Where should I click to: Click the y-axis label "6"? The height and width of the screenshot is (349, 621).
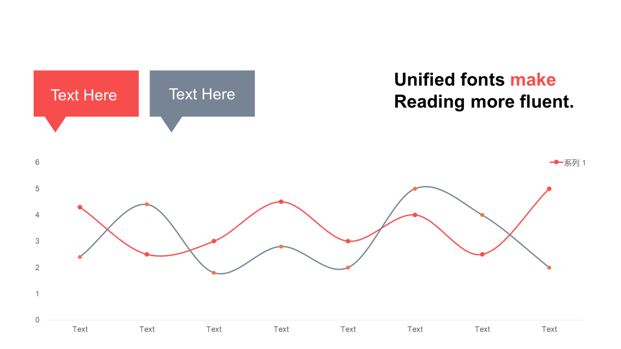click(37, 162)
